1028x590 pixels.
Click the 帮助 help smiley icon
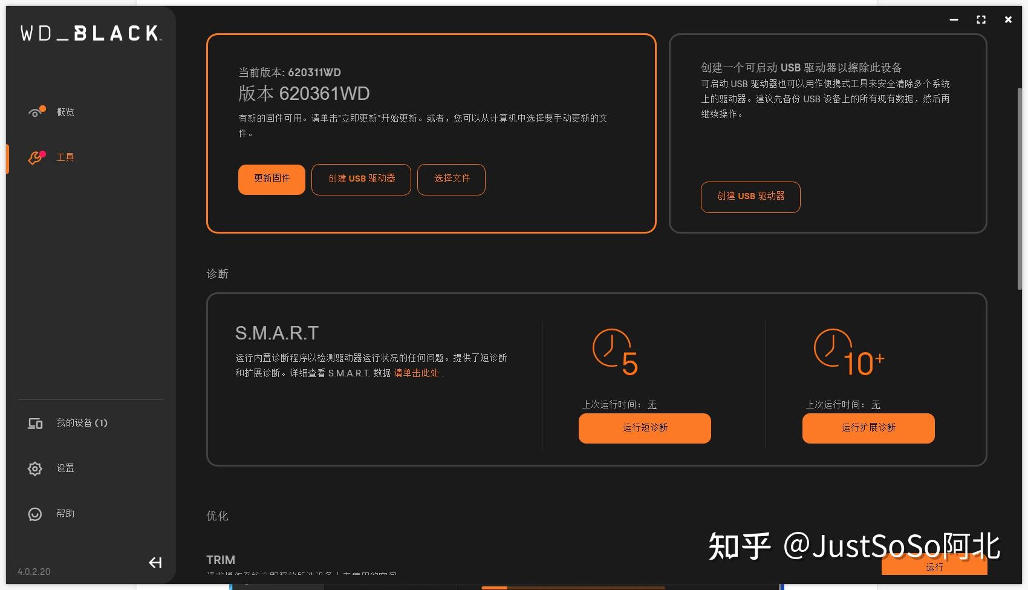[x=35, y=514]
